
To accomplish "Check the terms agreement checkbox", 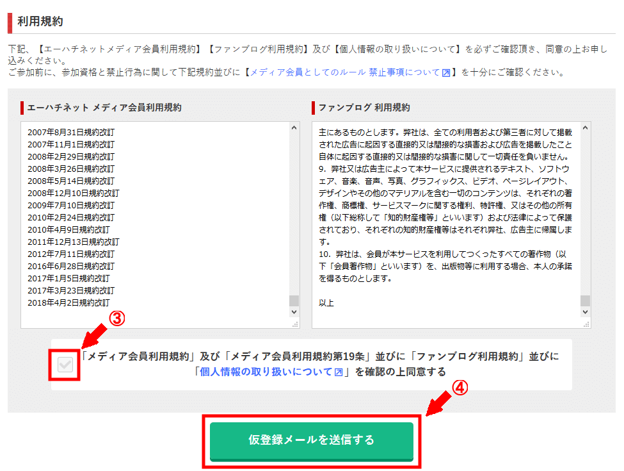I will pos(65,364).
